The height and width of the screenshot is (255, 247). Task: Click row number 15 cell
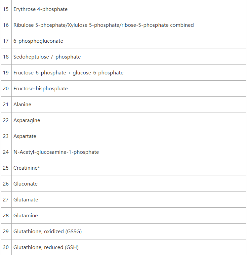pos(6,9)
